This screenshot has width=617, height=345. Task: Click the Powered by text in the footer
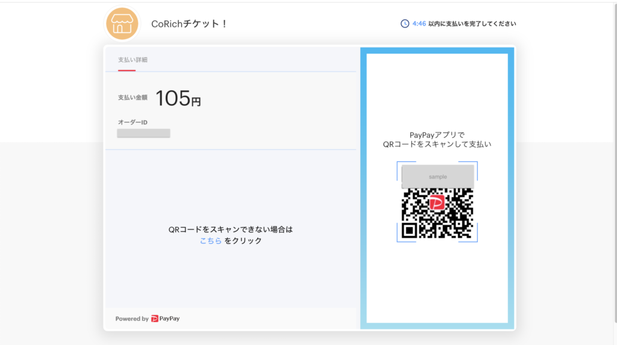tap(132, 319)
